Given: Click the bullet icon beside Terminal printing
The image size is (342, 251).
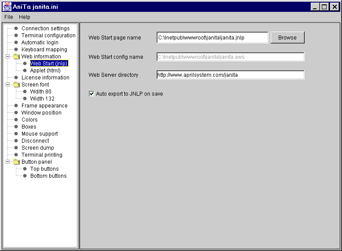Looking at the screenshot, I should point(16,155).
